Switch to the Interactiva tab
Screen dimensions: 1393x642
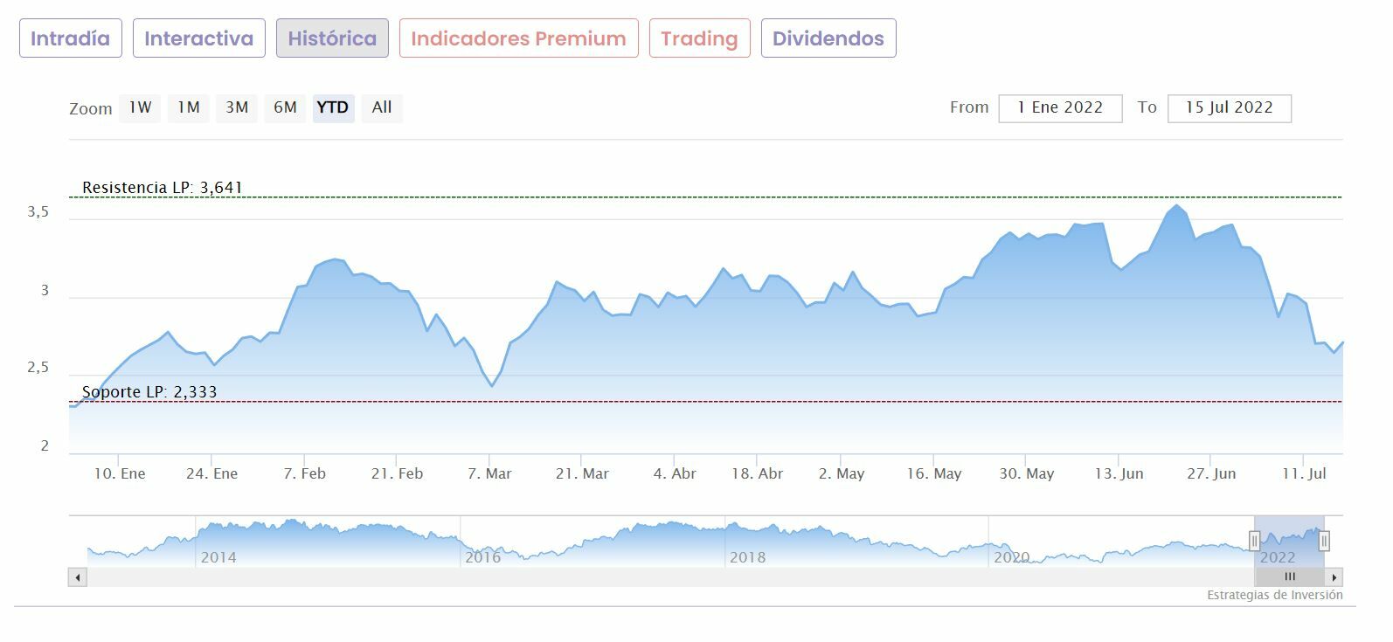pyautogui.click(x=198, y=38)
